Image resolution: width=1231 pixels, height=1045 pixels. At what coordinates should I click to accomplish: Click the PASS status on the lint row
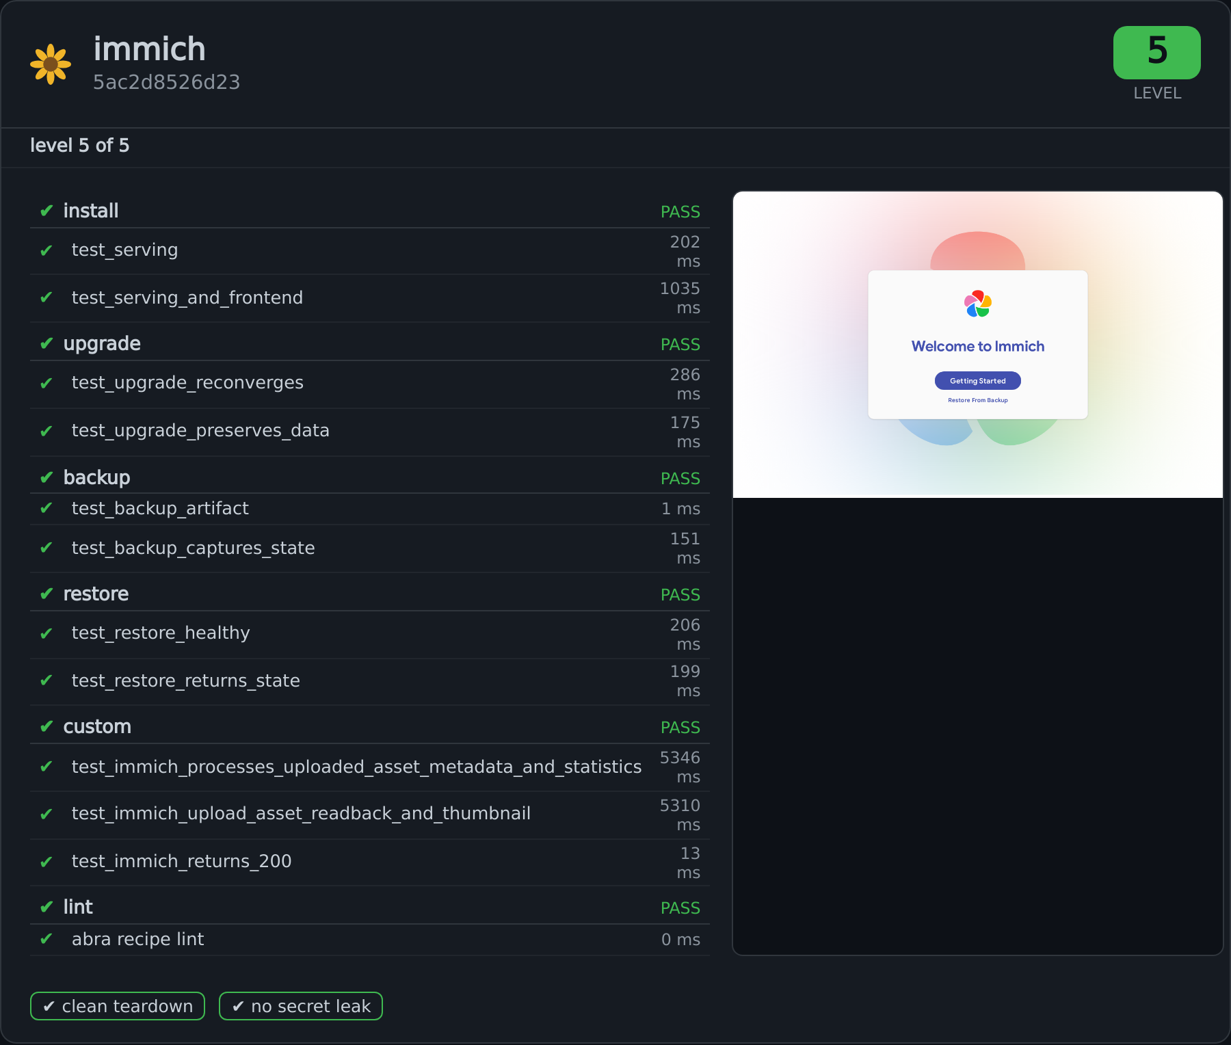point(680,908)
